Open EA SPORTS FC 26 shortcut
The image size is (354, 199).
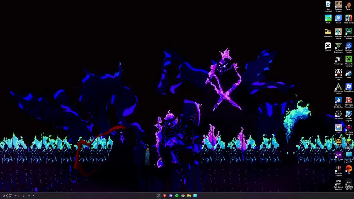(x=349, y=184)
